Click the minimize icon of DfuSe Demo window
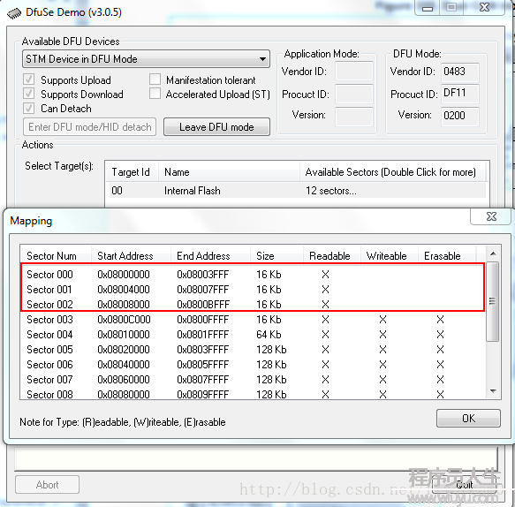The image size is (515, 507). pyautogui.click(x=427, y=8)
